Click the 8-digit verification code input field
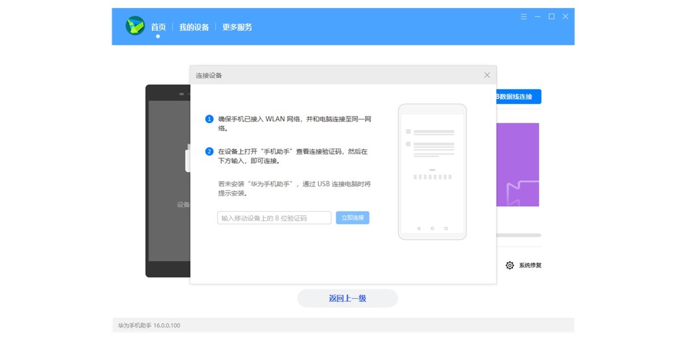The image size is (680, 340). click(274, 218)
